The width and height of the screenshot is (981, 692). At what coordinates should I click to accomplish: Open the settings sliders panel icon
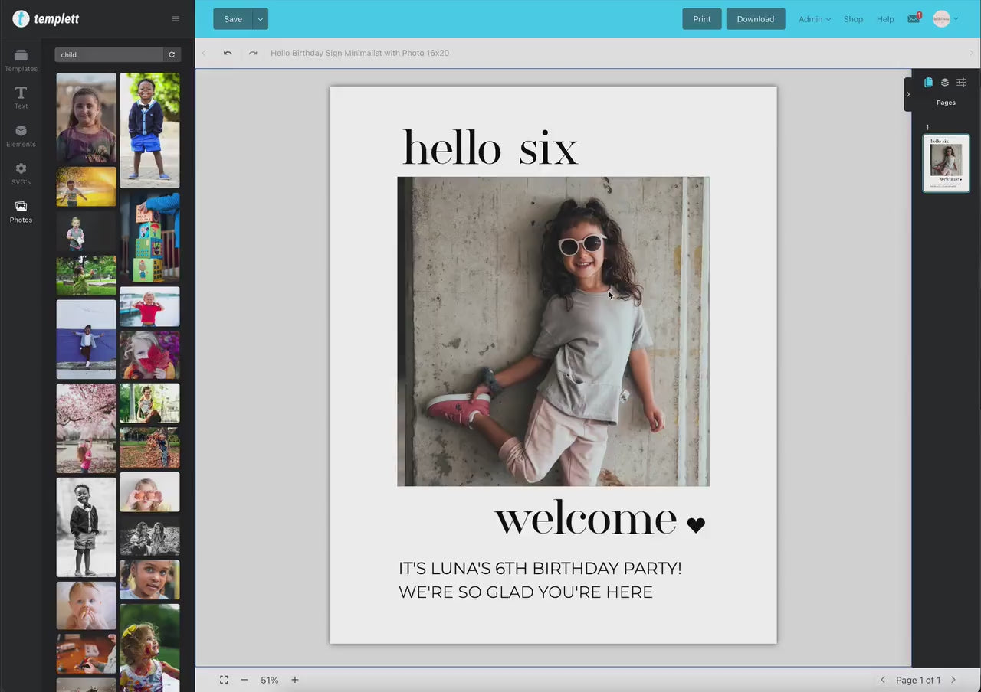(x=961, y=82)
